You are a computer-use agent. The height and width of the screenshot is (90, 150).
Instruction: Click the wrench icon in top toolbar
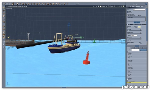click(67, 4)
